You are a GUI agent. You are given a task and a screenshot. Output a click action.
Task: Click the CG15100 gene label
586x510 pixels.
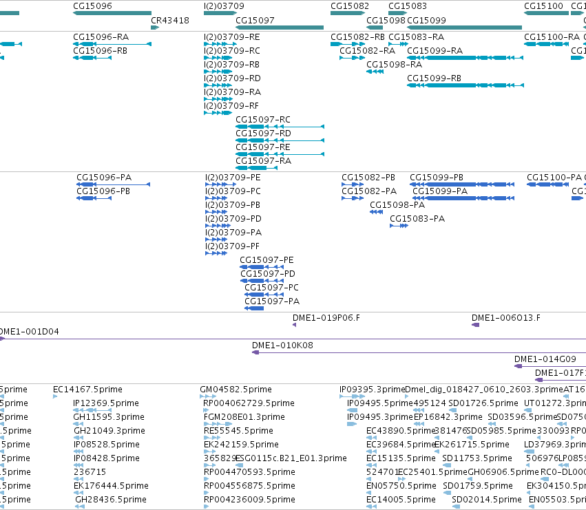(x=544, y=6)
